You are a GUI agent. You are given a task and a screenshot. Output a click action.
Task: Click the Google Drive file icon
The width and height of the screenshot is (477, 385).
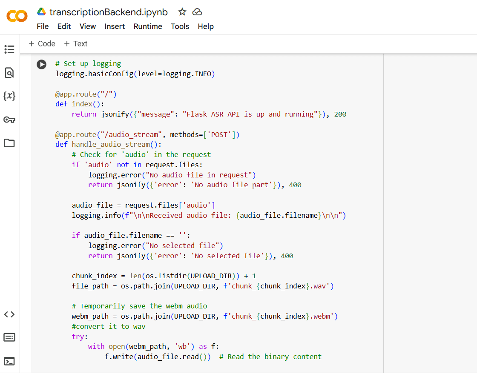[41, 12]
